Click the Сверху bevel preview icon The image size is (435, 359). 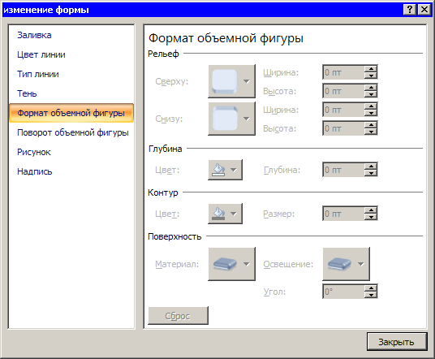pyautogui.click(x=225, y=81)
